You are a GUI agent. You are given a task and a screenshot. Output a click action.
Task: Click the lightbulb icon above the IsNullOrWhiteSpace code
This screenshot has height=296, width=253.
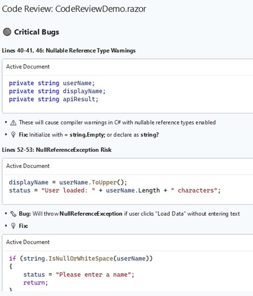coord(13,226)
